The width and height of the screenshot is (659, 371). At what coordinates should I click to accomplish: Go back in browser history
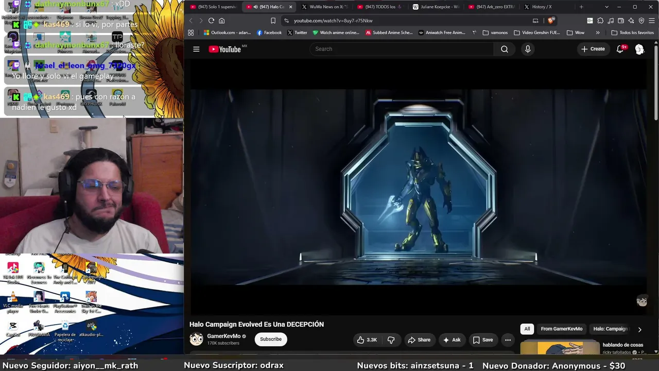(x=190, y=21)
